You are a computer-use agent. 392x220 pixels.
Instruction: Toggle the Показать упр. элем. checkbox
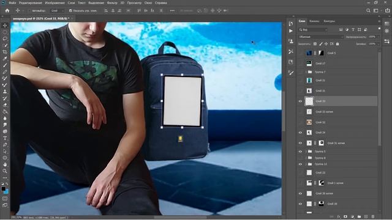(x=70, y=11)
